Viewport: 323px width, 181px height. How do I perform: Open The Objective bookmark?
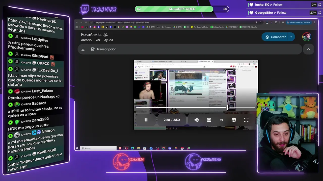(x=200, y=27)
